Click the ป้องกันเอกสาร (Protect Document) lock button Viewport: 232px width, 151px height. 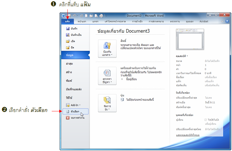point(107,49)
